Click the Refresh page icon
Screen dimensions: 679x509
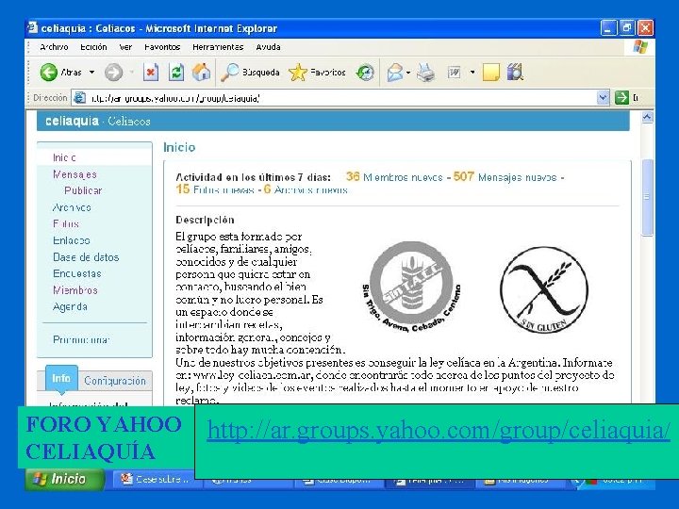coord(176,73)
